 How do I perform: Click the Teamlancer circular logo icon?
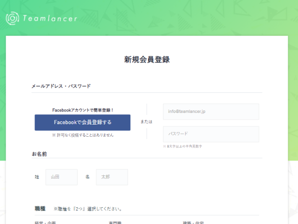pyautogui.click(x=12, y=18)
